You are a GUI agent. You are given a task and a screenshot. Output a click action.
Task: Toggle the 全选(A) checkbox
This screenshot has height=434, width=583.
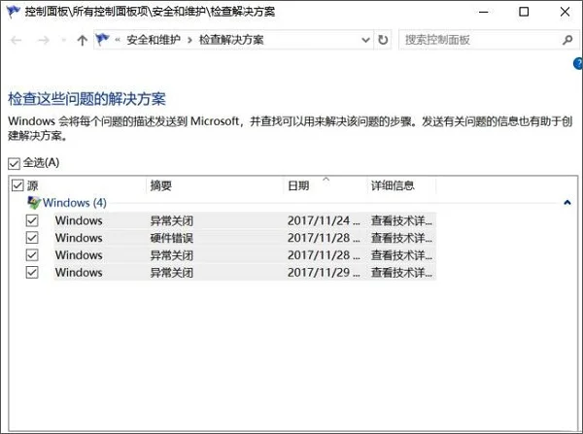(14, 163)
